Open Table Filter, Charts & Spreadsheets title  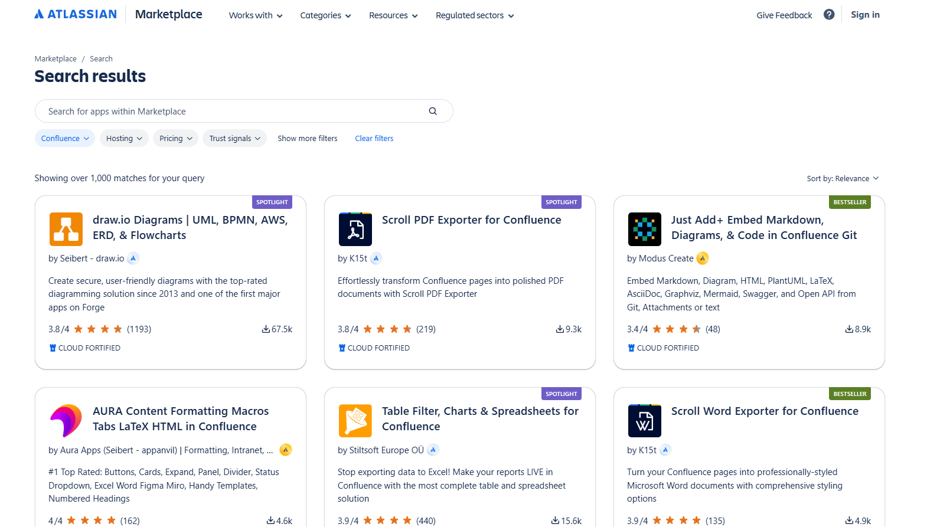point(480,418)
